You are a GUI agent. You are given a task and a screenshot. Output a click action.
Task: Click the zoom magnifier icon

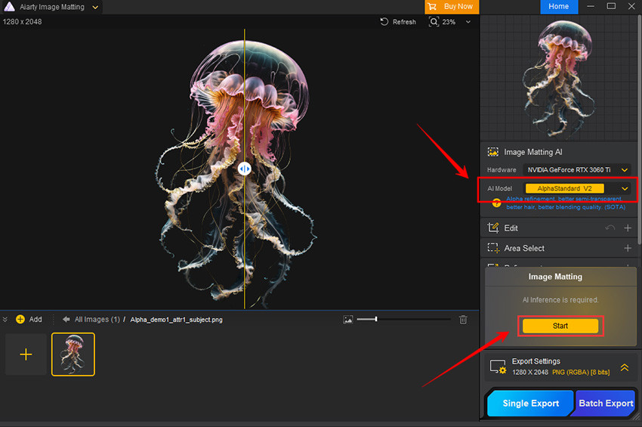[x=434, y=22]
